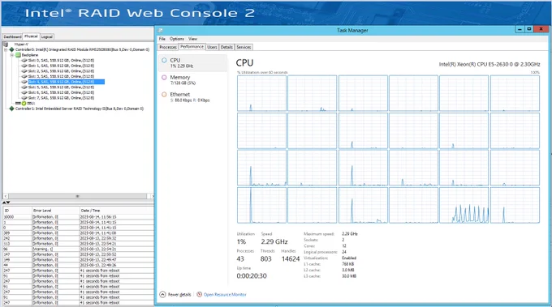The width and height of the screenshot is (552, 307).
Task: Click the Slot 3 drive icon
Action: 24,76
